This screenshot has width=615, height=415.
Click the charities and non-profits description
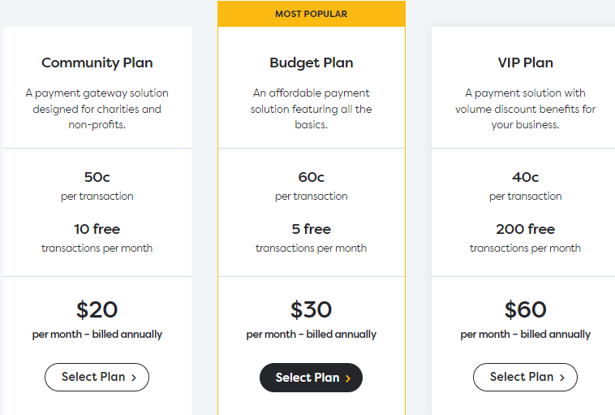point(97,109)
